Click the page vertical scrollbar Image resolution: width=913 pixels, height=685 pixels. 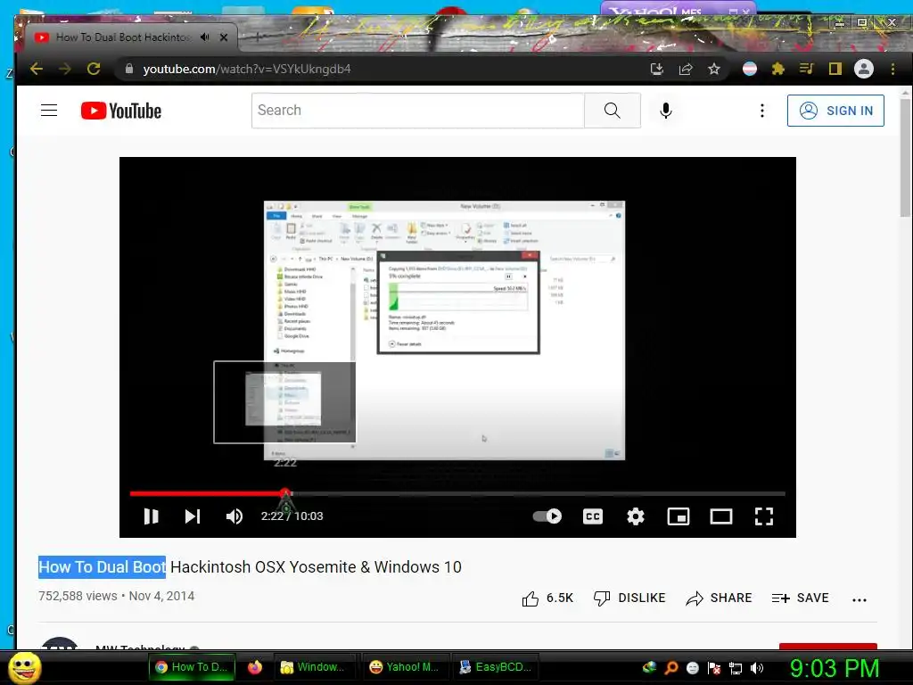pyautogui.click(x=905, y=157)
